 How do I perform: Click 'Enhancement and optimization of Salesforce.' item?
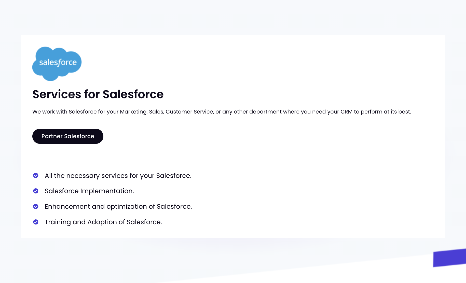pyautogui.click(x=118, y=206)
